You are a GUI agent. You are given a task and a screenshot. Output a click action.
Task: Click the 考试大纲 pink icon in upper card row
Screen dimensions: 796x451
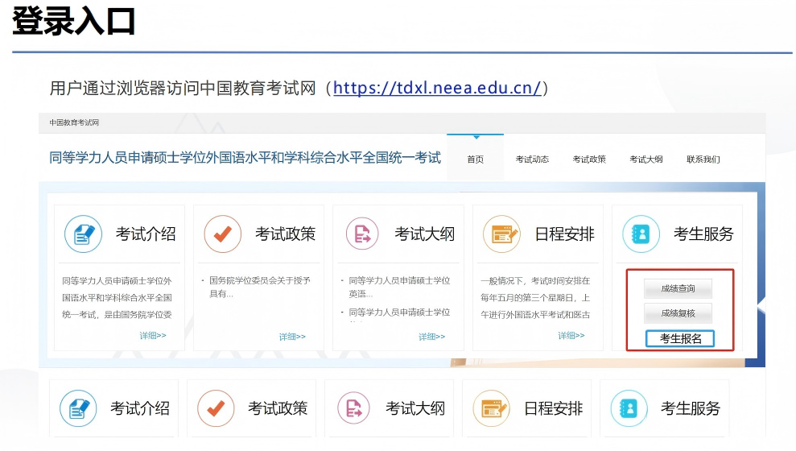(x=362, y=234)
